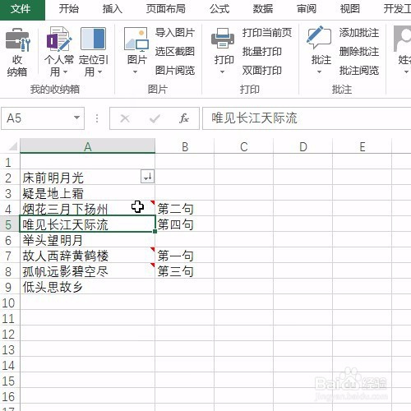Image resolution: width=411 pixels, height=411 pixels.
Task: Click the 双面打印 button
Action: pyautogui.click(x=262, y=71)
